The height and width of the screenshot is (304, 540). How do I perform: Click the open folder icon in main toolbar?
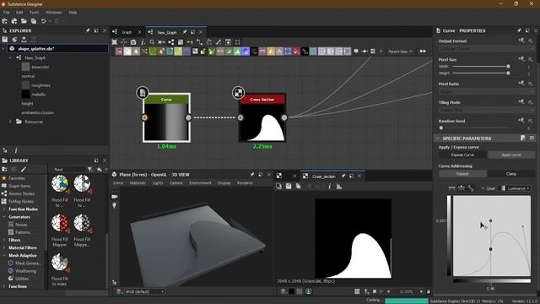pyautogui.click(x=24, y=21)
